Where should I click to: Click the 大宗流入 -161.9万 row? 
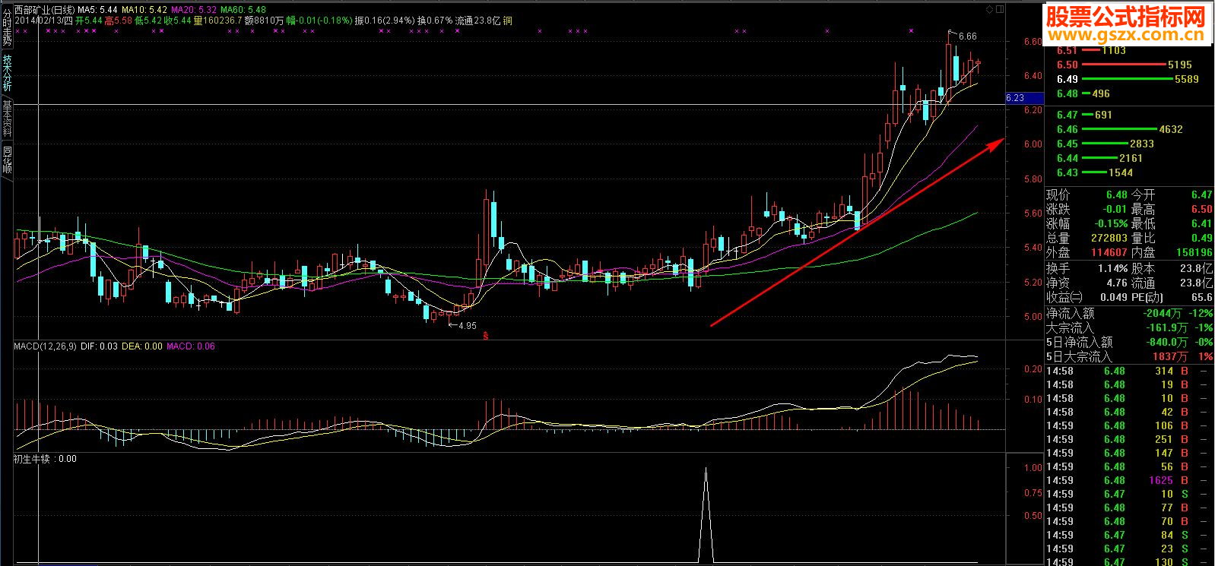click(x=1129, y=328)
